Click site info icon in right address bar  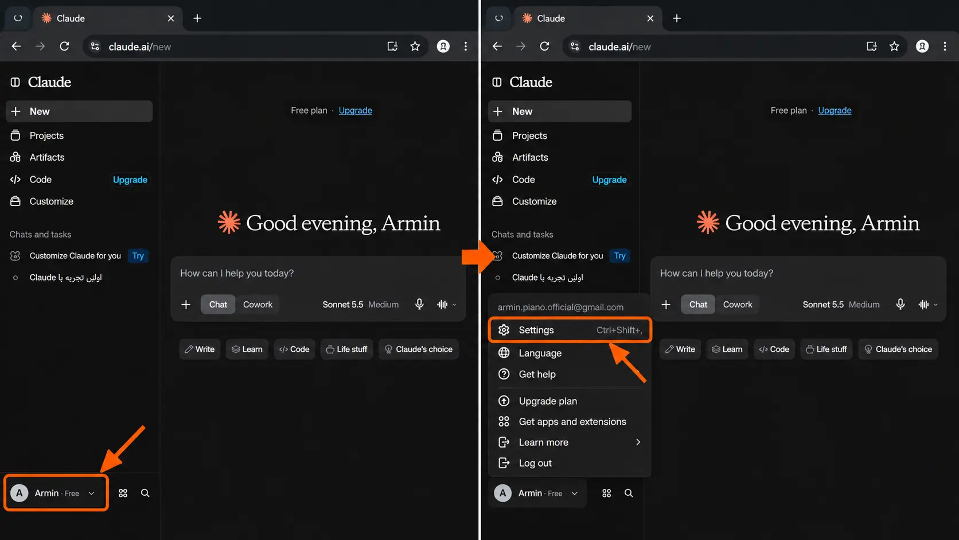point(575,46)
